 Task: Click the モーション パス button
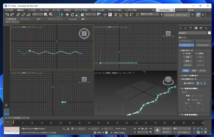pyautogui.click(x=203, y=45)
